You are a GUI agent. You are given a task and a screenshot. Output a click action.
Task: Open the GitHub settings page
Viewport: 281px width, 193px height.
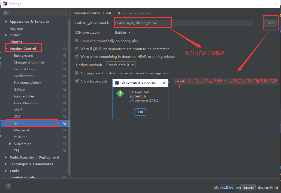pos(19,90)
